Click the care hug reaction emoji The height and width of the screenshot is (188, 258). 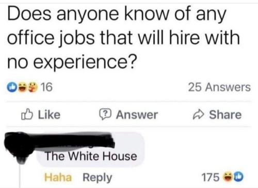coord(33,87)
